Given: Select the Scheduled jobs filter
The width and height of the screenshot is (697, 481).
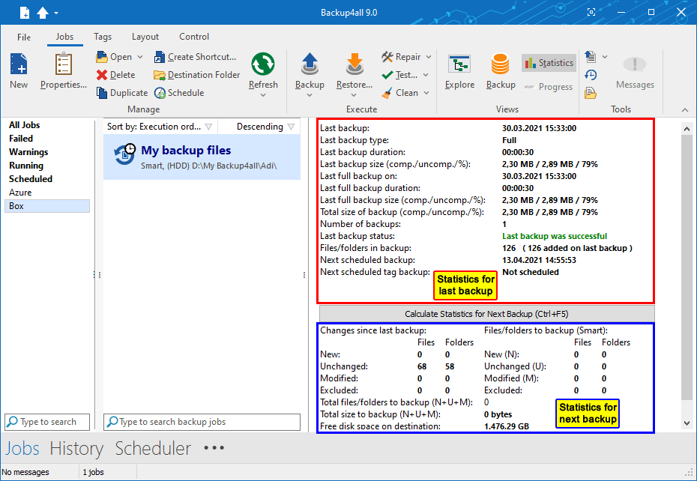Looking at the screenshot, I should (x=31, y=179).
